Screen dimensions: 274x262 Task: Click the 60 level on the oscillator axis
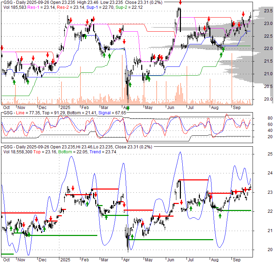[x=270, y=124]
